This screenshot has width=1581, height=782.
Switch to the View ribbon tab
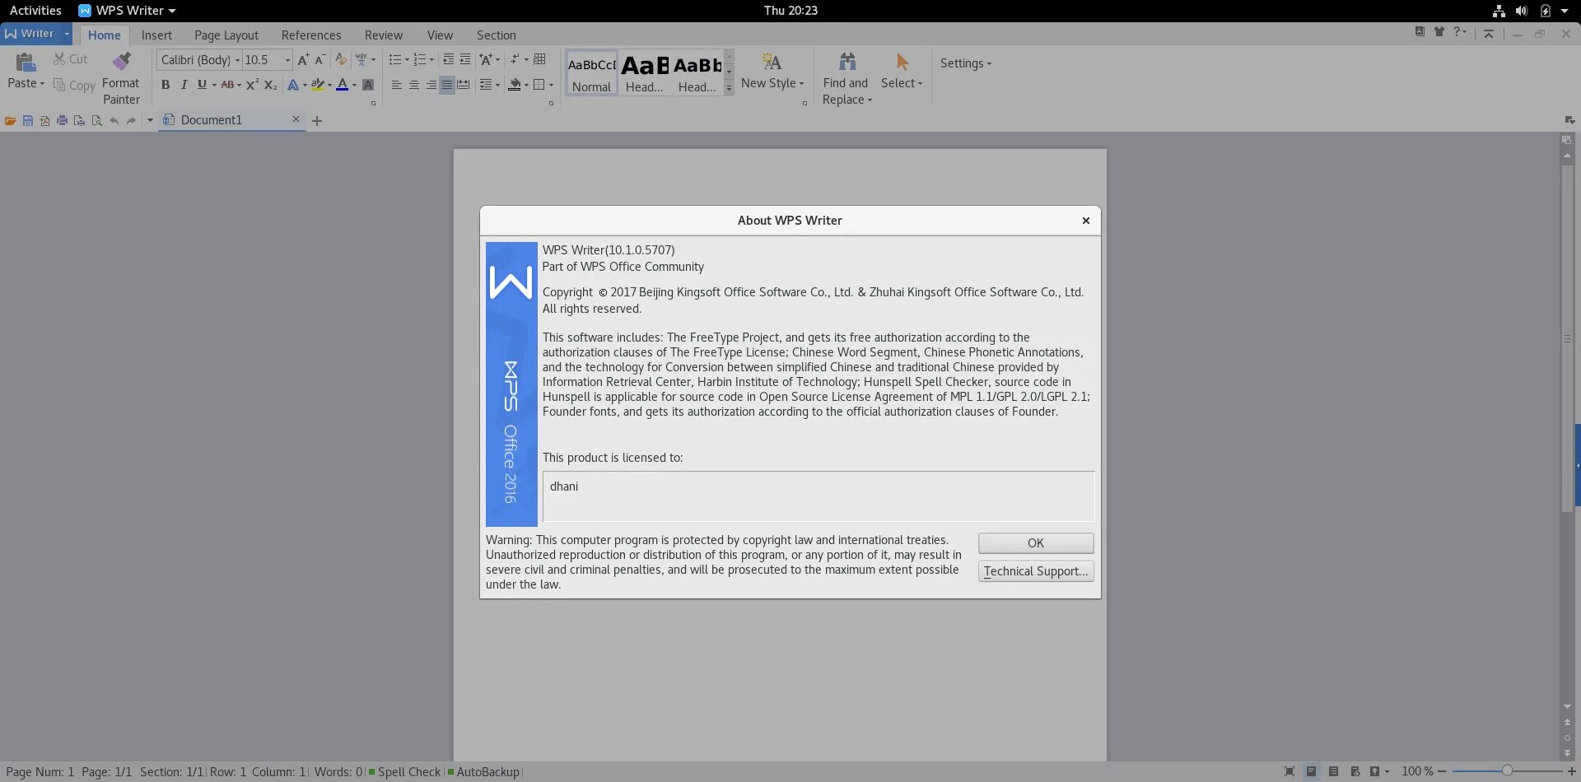tap(440, 35)
